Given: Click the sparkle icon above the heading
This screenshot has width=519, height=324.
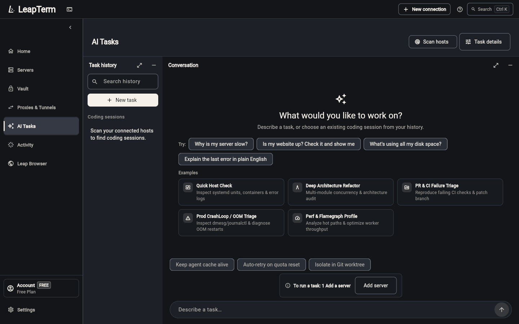Looking at the screenshot, I should pos(341,99).
